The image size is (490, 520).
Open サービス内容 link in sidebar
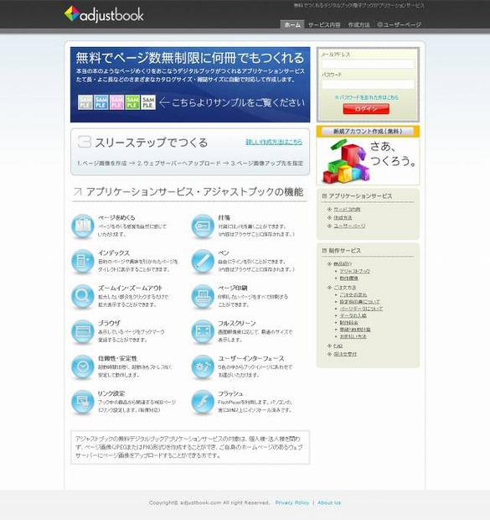pyautogui.click(x=347, y=210)
